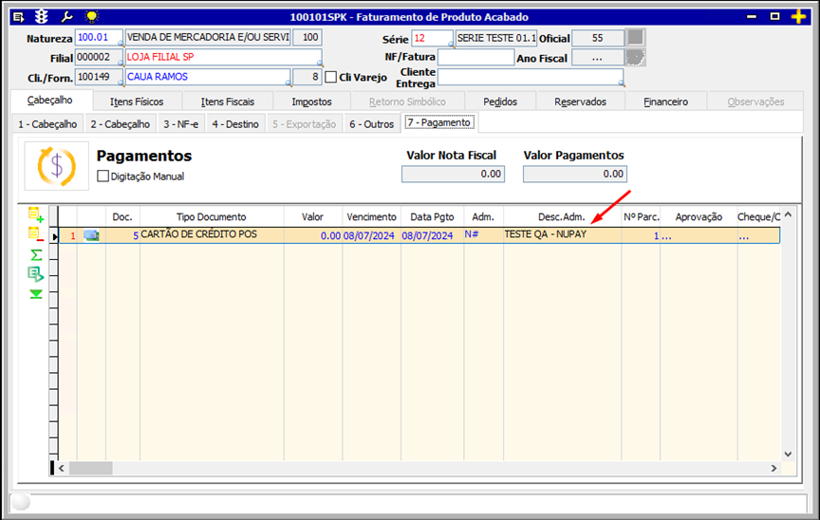This screenshot has height=520, width=820.
Task: Click the Nº Parc. column header
Action: 641,217
